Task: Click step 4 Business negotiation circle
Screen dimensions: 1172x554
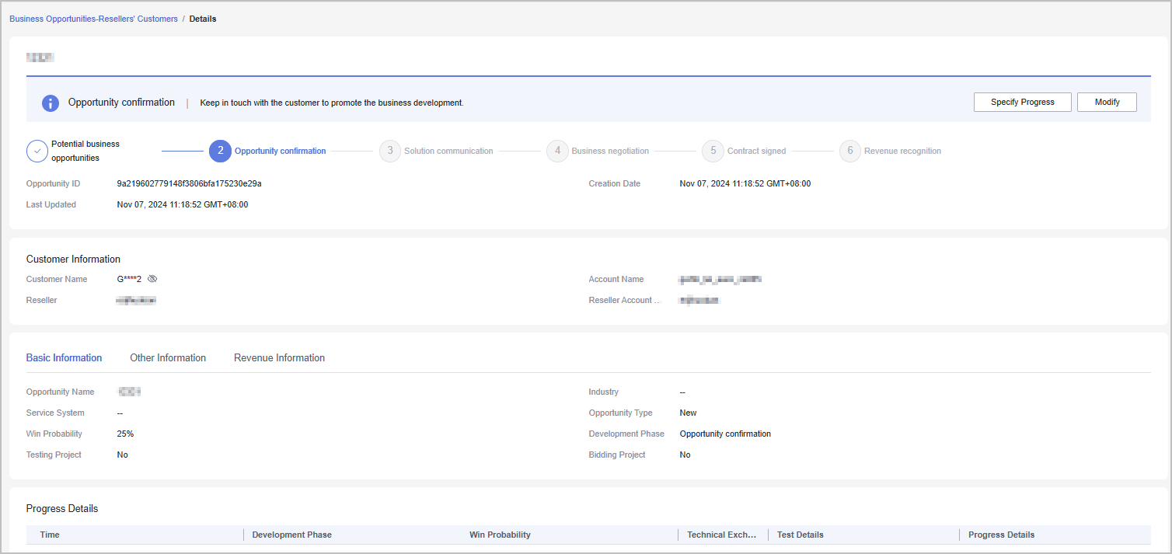Action: pyautogui.click(x=557, y=151)
